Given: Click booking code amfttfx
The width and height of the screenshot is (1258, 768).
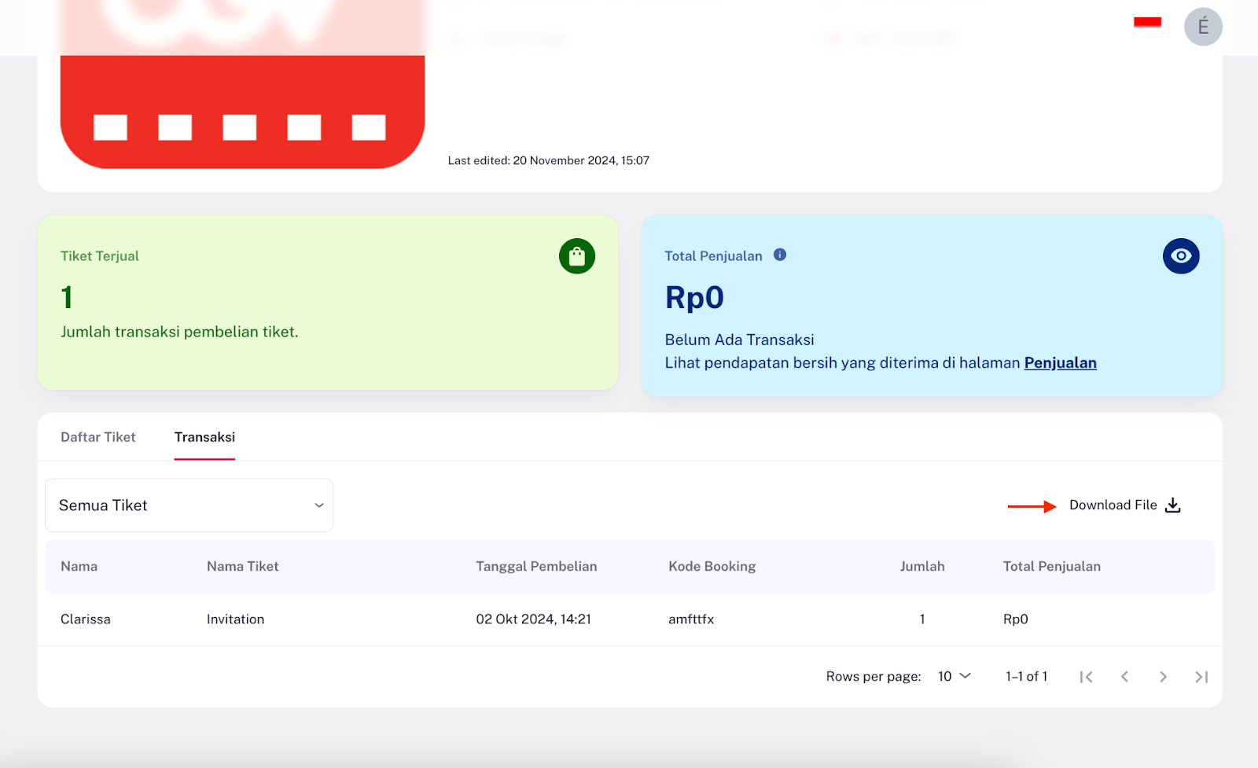Looking at the screenshot, I should point(691,619).
